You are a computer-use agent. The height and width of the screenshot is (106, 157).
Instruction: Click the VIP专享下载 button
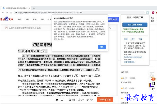coord(105,100)
